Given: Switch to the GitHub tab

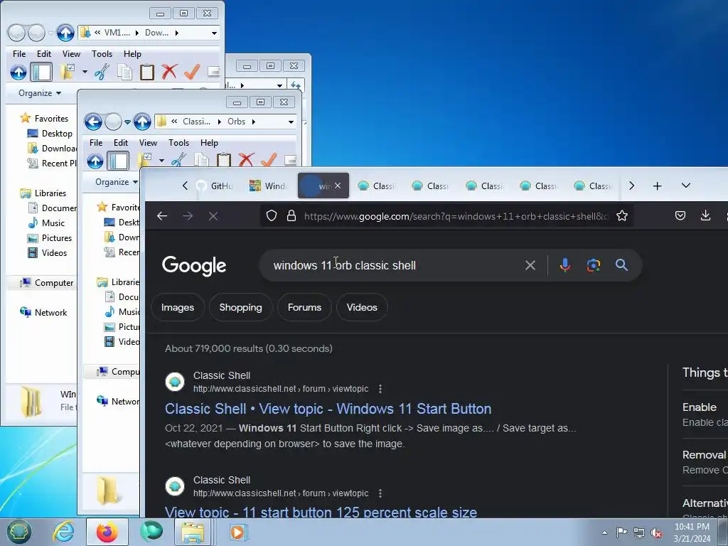Looking at the screenshot, I should [x=215, y=186].
